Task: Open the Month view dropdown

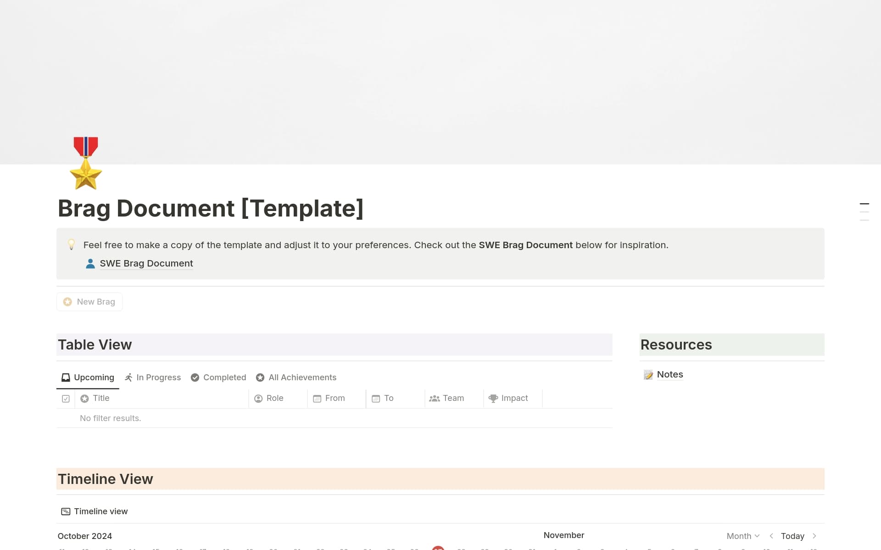Action: 742,535
